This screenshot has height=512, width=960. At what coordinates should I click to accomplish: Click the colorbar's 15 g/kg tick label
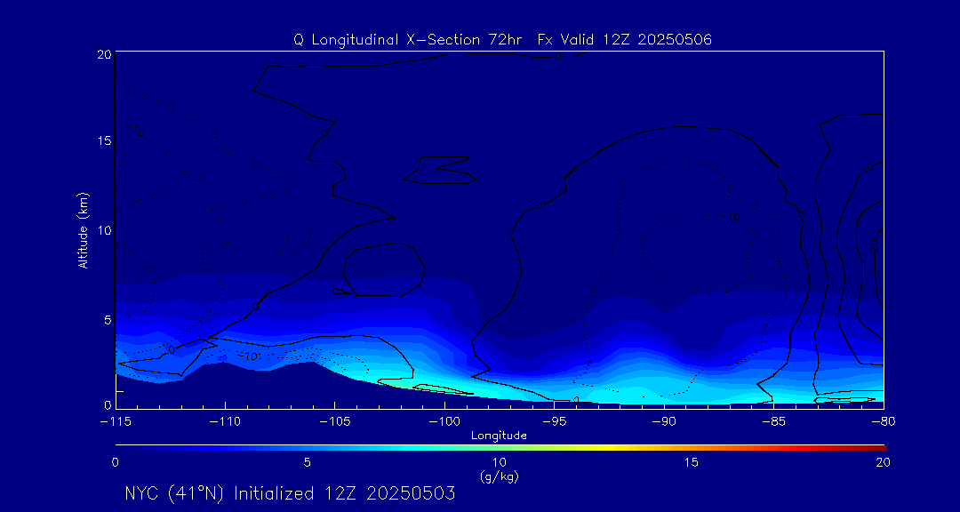click(x=691, y=462)
